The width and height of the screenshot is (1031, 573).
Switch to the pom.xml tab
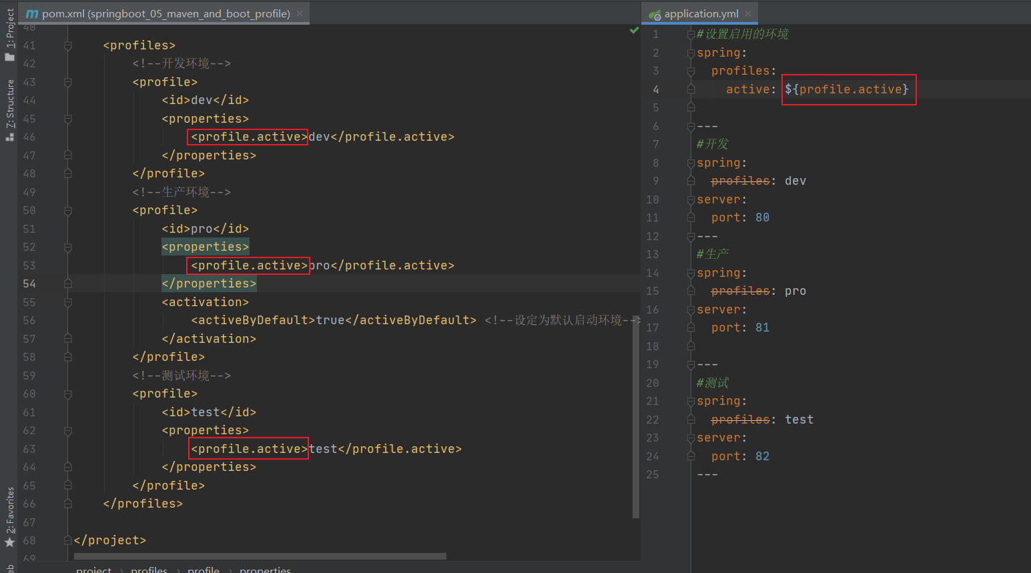[x=165, y=13]
